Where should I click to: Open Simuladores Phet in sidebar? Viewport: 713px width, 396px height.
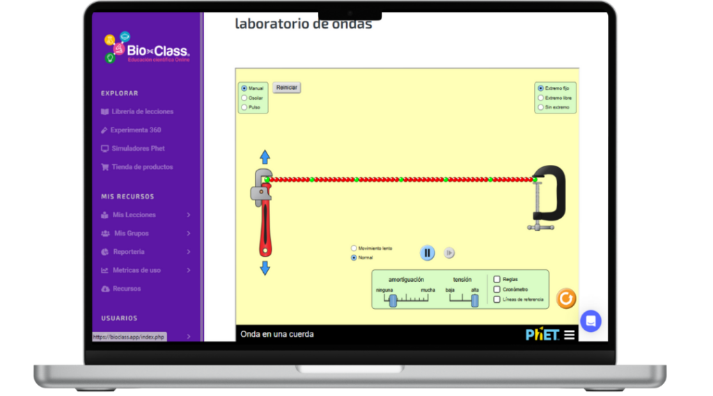138,148
